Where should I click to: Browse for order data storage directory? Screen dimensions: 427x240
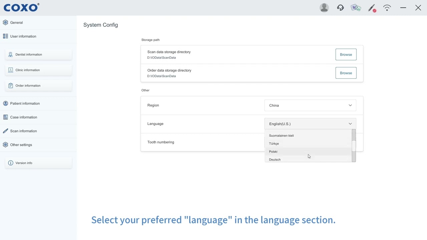tap(346, 73)
